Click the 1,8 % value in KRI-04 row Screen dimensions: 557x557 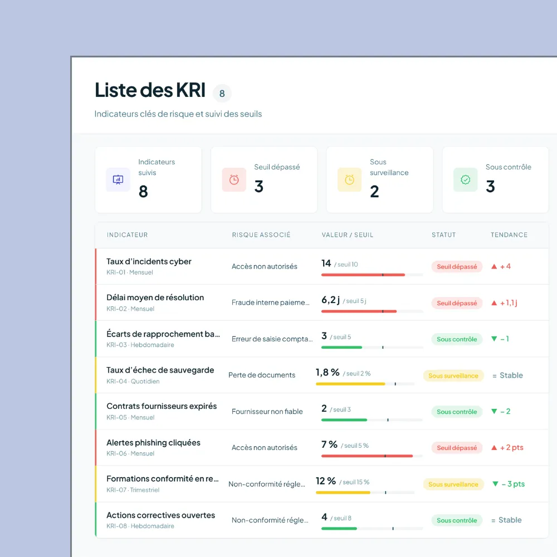(328, 372)
